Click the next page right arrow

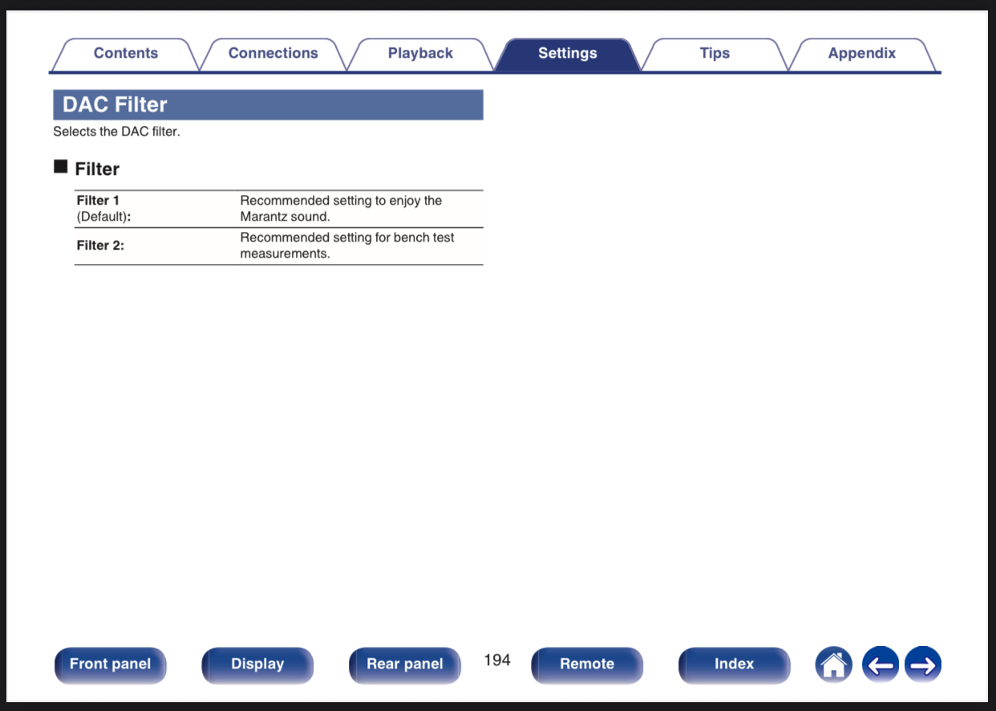point(922,664)
